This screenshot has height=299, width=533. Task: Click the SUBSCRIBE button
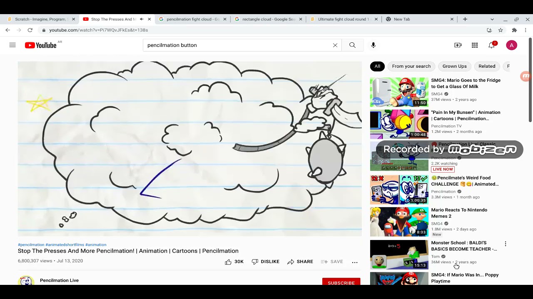[x=341, y=282]
